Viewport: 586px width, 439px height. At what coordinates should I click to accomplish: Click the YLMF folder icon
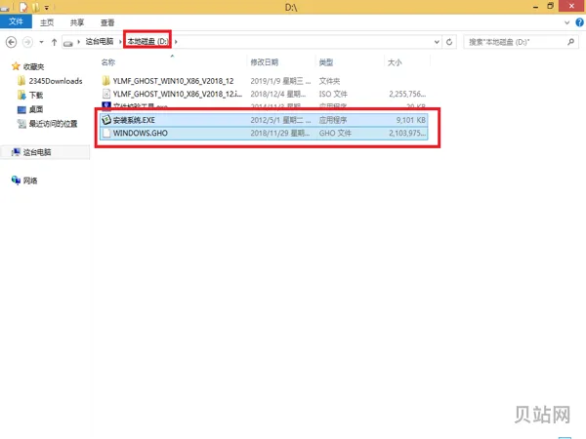click(106, 81)
